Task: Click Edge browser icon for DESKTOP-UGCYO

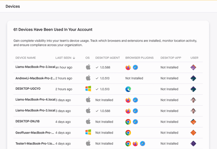Action: (x=128, y=89)
